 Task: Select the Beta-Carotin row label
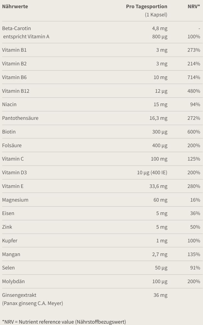pos(16,28)
